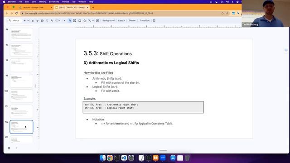Select slide 96 thumbnail

click(21, 34)
